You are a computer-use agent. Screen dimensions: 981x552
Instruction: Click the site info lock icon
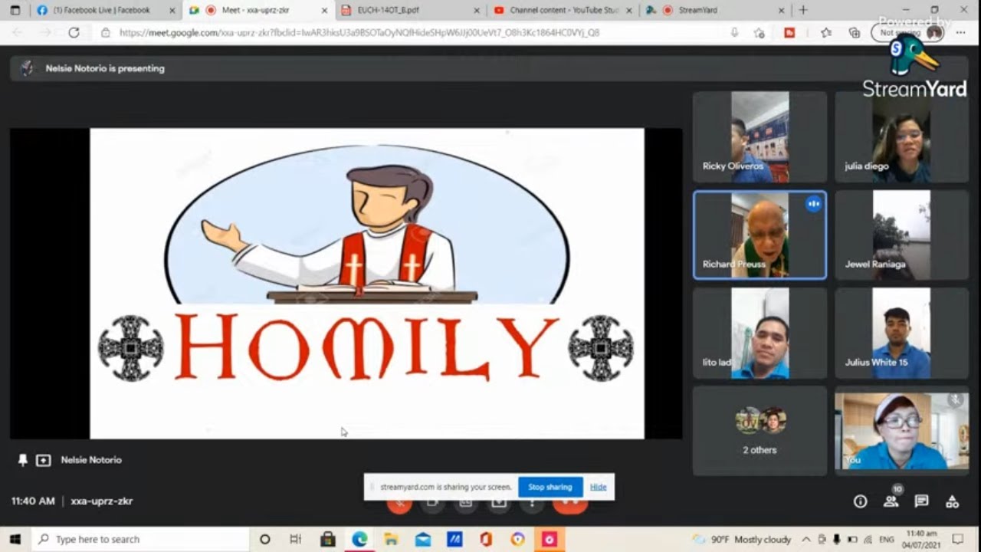106,32
